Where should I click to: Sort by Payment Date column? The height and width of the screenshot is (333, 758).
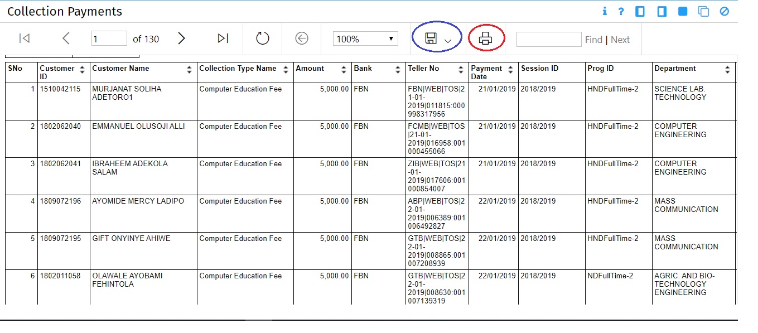tap(511, 70)
